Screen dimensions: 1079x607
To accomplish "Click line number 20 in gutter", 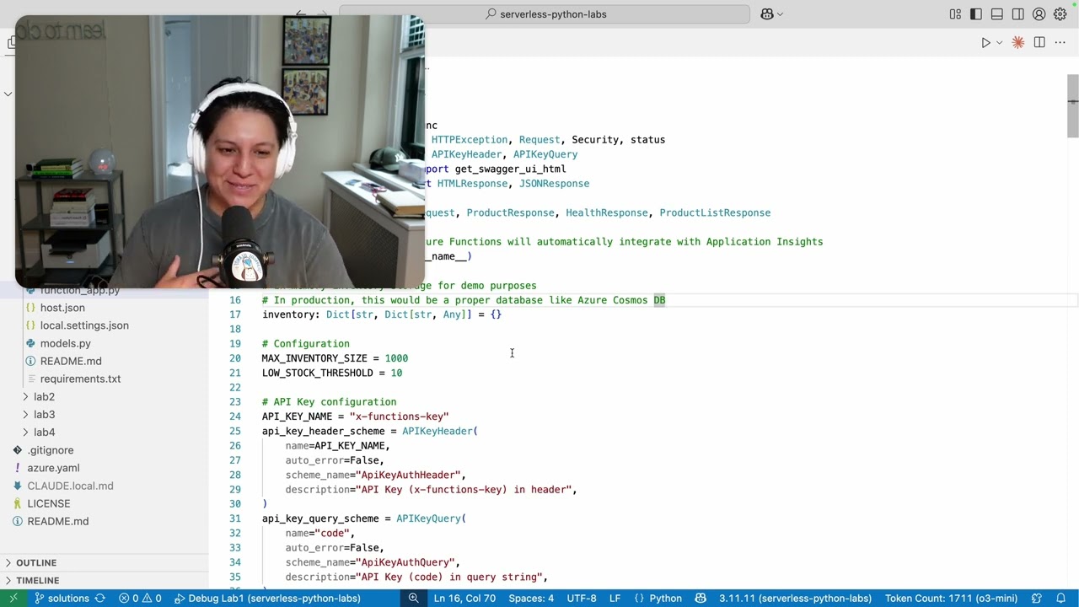I will (235, 358).
